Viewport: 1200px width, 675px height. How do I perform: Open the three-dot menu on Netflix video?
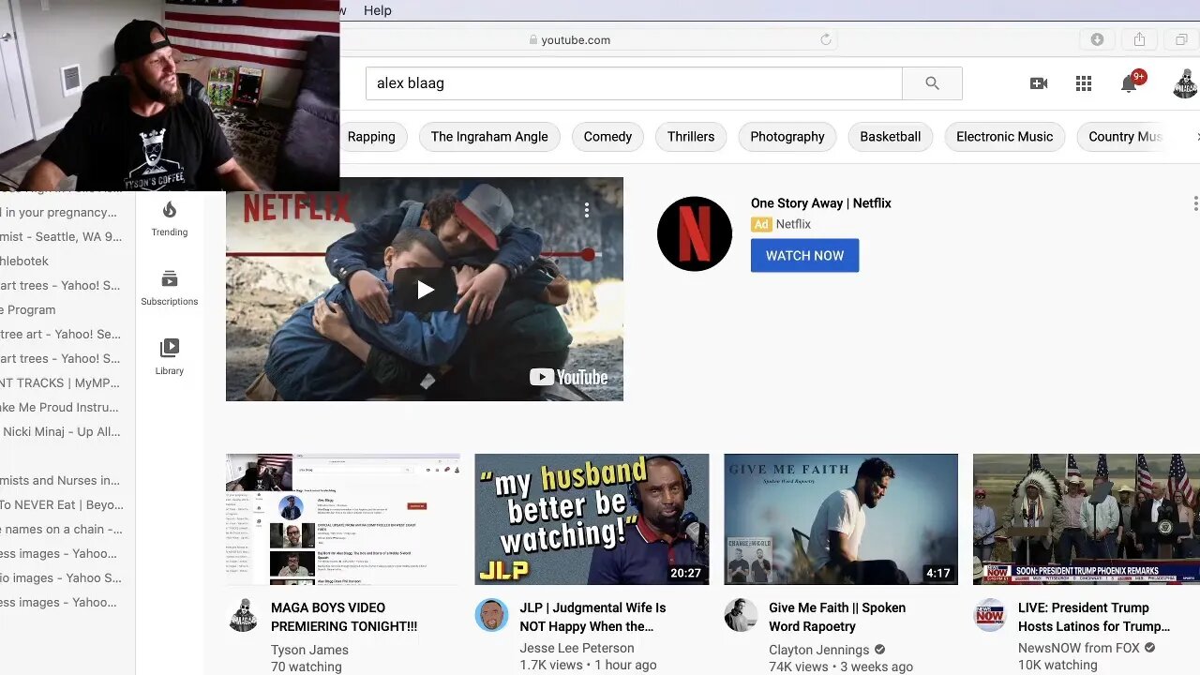point(587,210)
